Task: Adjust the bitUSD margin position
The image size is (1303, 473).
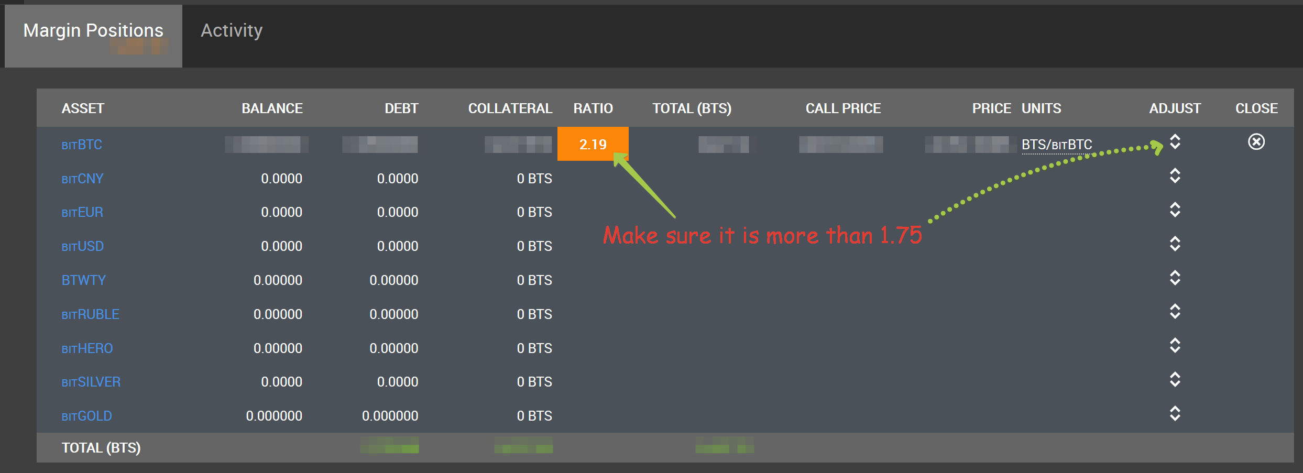Action: point(1175,244)
